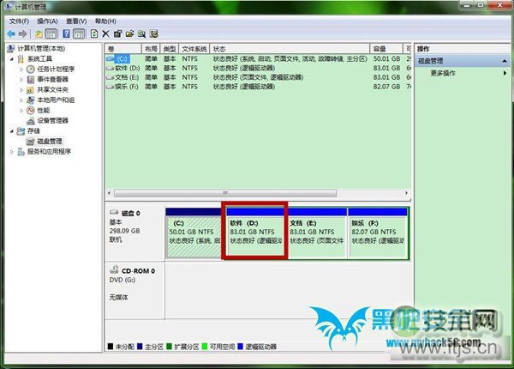Image resolution: width=514 pixels, height=369 pixels.
Task: Collapse 磁盘管理 section in actions pane
Action: pos(505,61)
